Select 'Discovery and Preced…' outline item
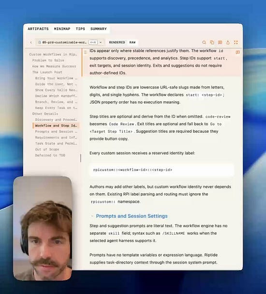Viewport: 266px width, 294px height. [56, 120]
